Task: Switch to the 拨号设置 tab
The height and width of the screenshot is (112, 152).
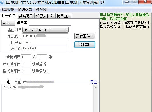Action: 9,16
